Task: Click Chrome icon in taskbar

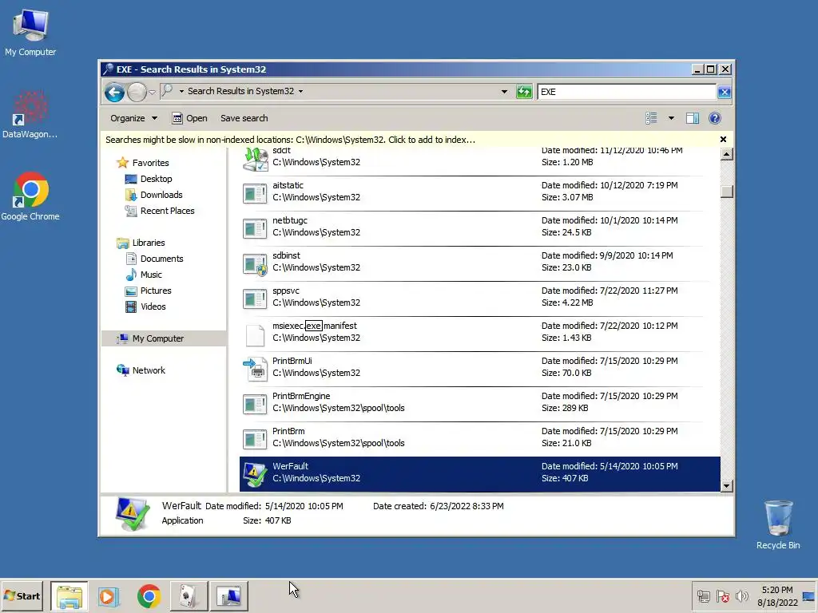Action: 149,596
